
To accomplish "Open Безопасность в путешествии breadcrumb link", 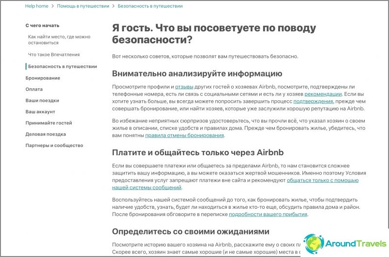I will tap(150, 6).
